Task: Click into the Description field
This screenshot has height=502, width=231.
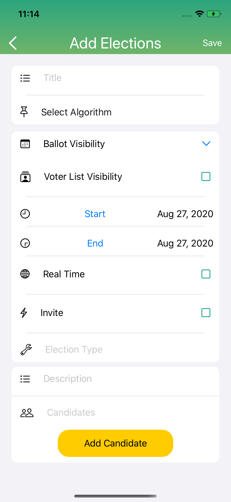Action: [123, 379]
